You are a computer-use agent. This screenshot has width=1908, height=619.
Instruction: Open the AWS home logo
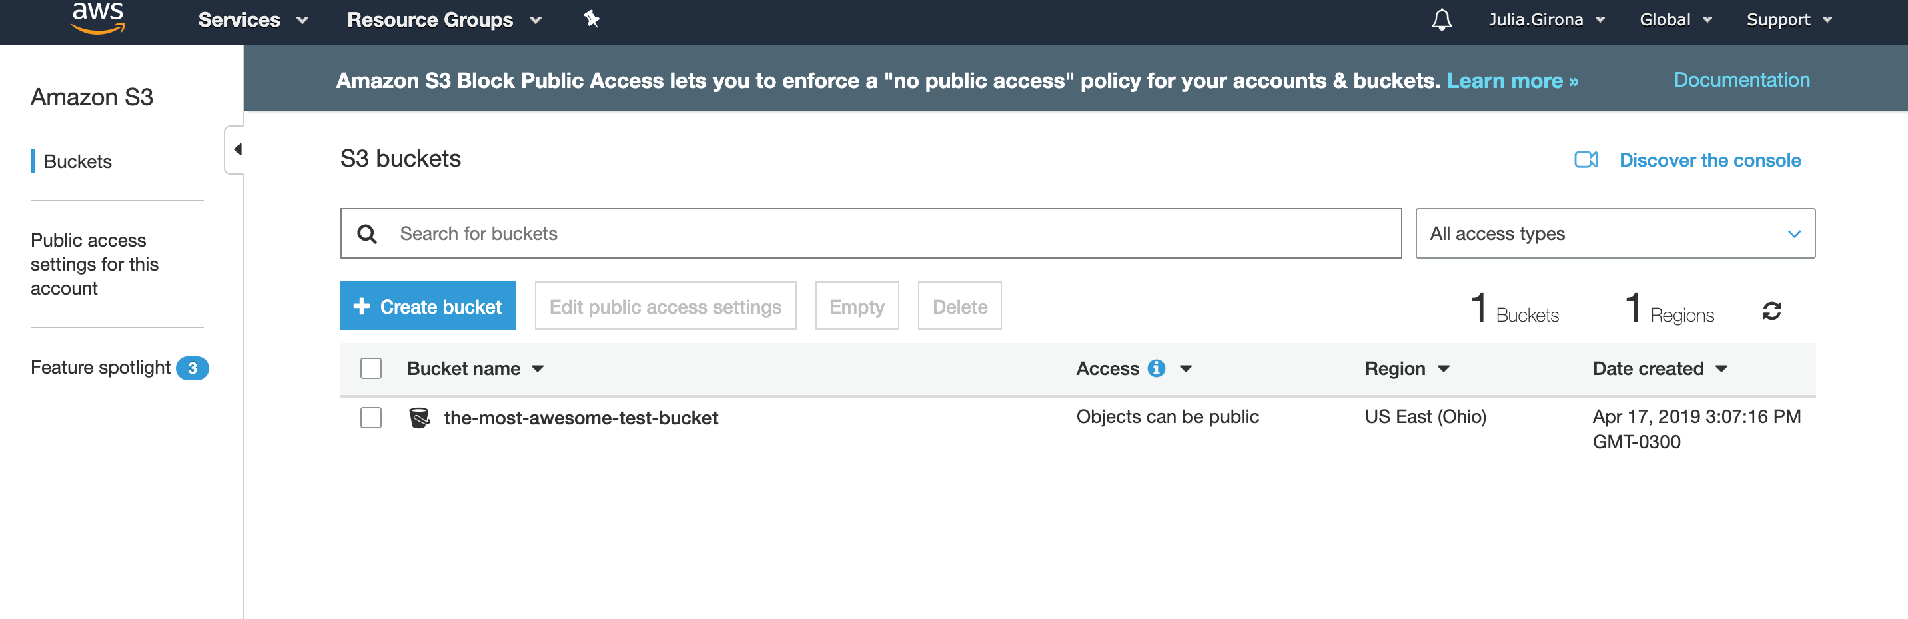click(98, 18)
